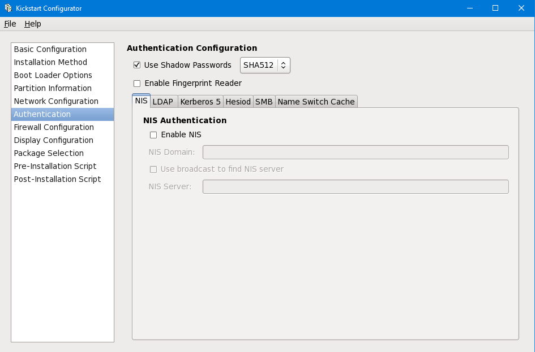Select the SMB tab
Image resolution: width=535 pixels, height=352 pixels.
264,102
